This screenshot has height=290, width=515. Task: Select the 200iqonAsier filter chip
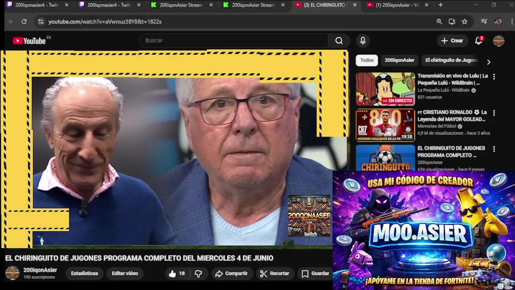(x=399, y=60)
